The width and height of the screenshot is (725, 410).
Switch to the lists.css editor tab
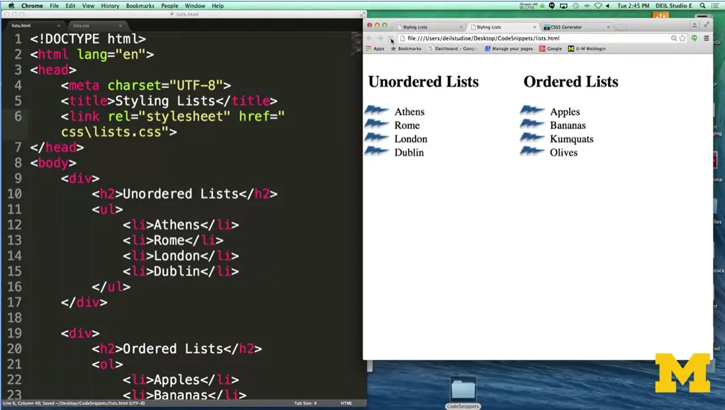pyautogui.click(x=81, y=26)
